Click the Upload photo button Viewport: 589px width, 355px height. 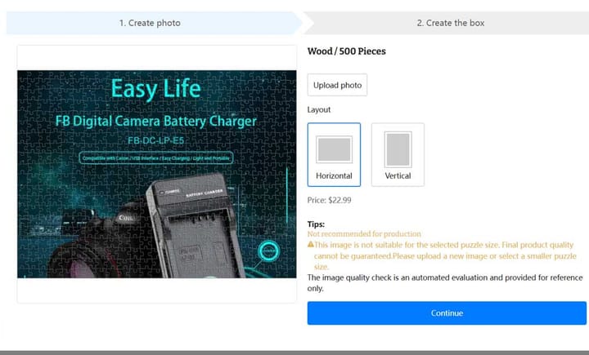(x=337, y=85)
